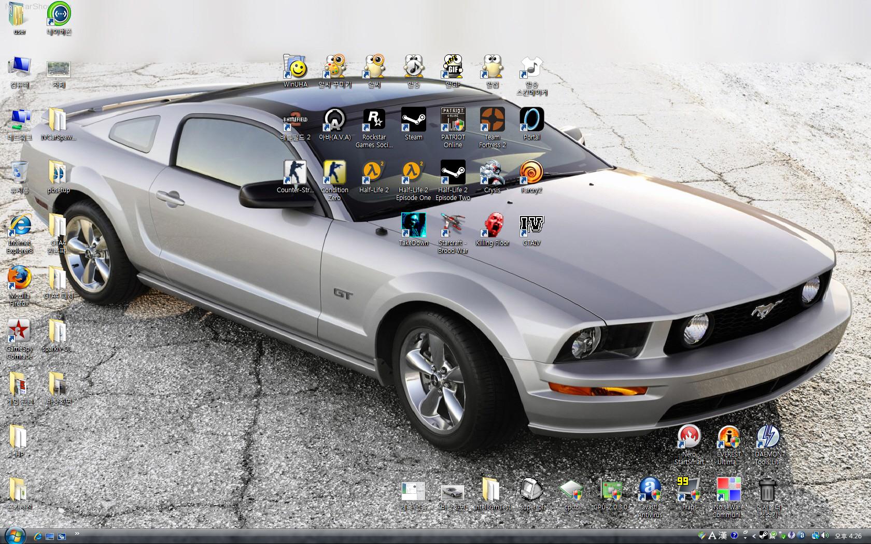Expand hidden system tray icons arrow
Image resolution: width=871 pixels, height=544 pixels.
click(x=753, y=536)
